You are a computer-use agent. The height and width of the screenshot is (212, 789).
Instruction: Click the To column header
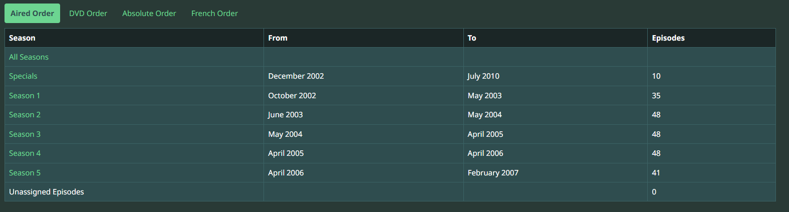tap(472, 38)
